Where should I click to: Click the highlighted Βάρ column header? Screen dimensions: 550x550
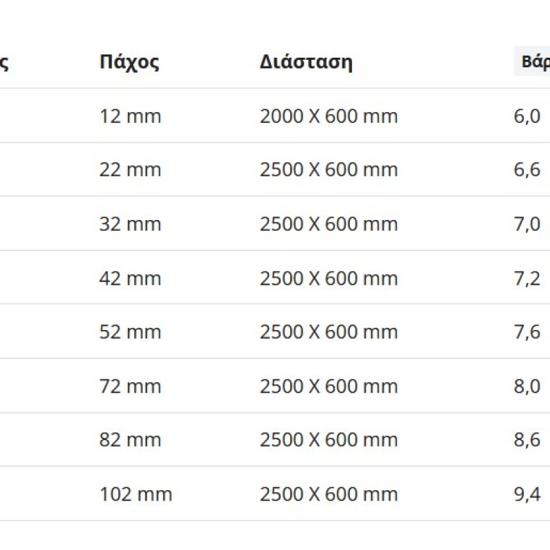[x=533, y=62]
